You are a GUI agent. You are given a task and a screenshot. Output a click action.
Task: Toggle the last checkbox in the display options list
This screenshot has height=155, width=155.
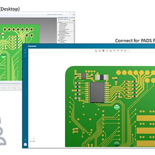click(60, 43)
